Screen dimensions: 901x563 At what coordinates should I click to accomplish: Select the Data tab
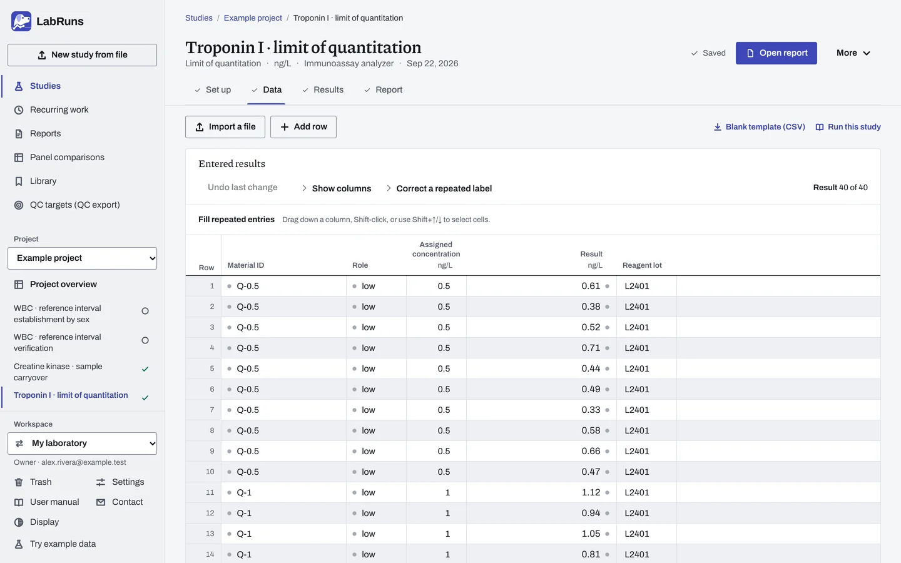coord(267,90)
